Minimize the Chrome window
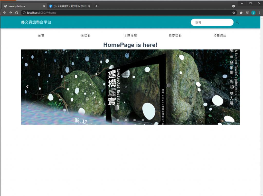 point(242,3)
